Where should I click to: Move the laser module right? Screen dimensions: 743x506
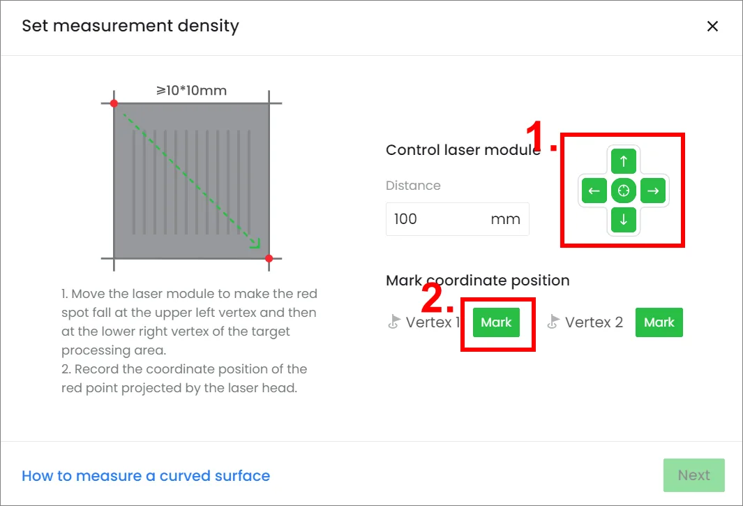[653, 191]
